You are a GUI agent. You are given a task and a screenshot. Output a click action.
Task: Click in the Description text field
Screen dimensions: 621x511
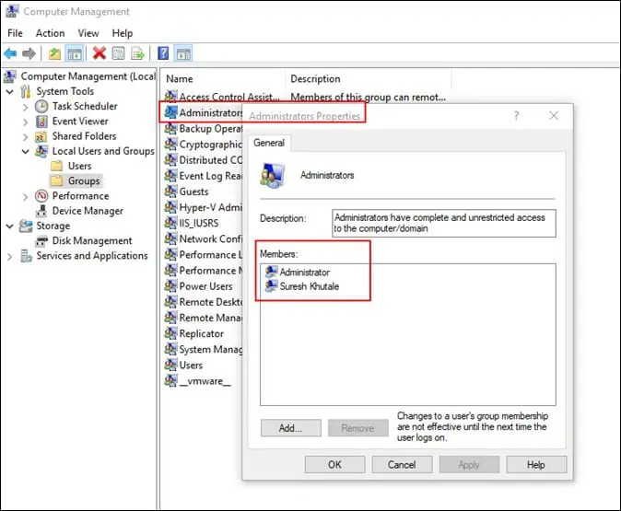443,223
